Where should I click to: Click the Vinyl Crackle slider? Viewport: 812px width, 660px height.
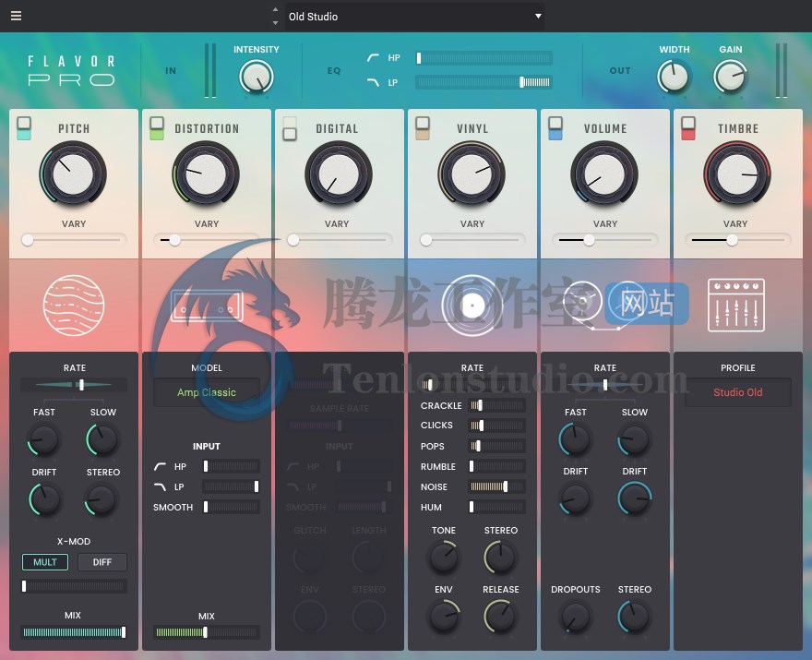tap(497, 405)
